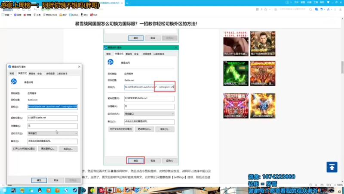The width and height of the screenshot is (344, 194).
Task: Open the 绅士 bookmark
Action: (x=84, y=15)
